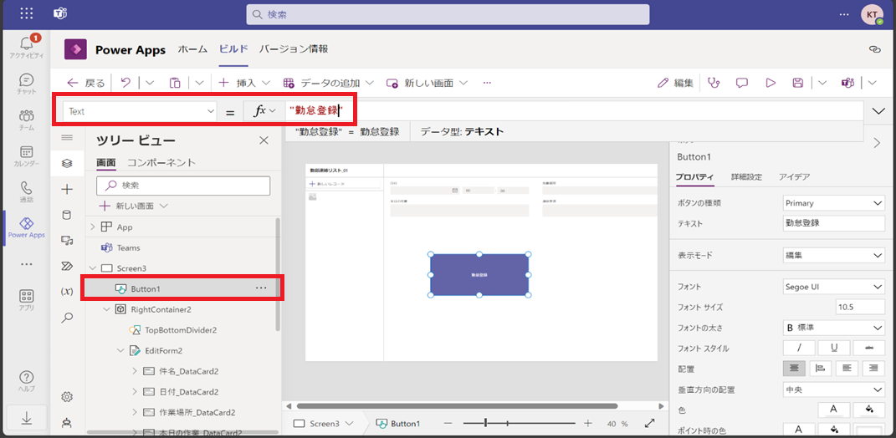Viewport: 896px width, 438px height.
Task: Open the app checker stethoscope icon
Action: coord(713,83)
